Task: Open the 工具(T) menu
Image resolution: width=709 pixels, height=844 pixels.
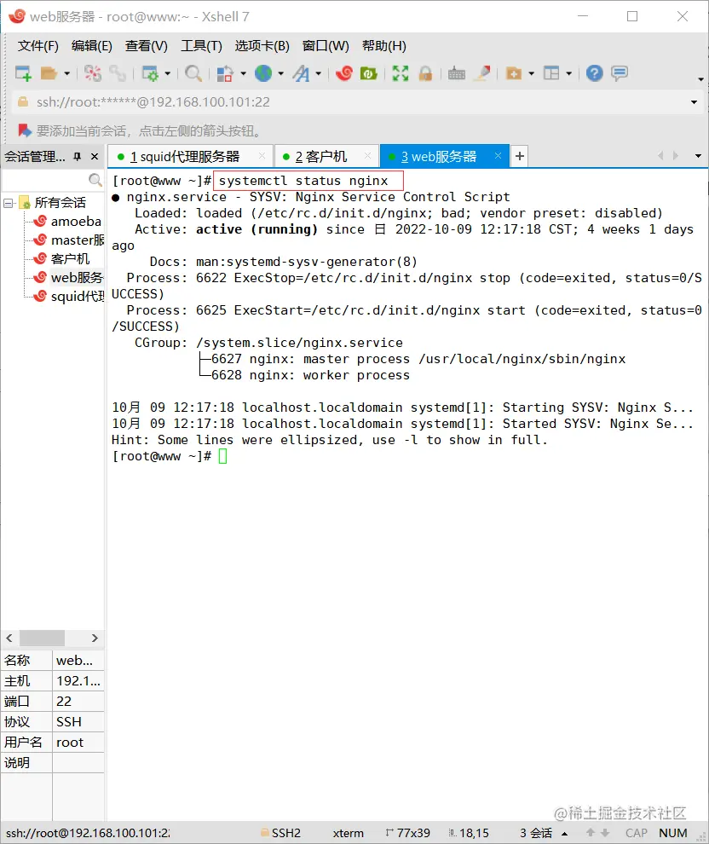Action: [201, 46]
